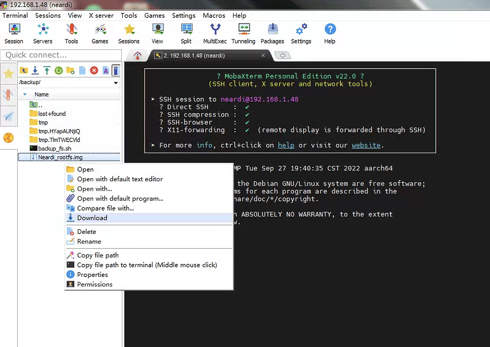Choose Properties from the context menu

point(149,275)
